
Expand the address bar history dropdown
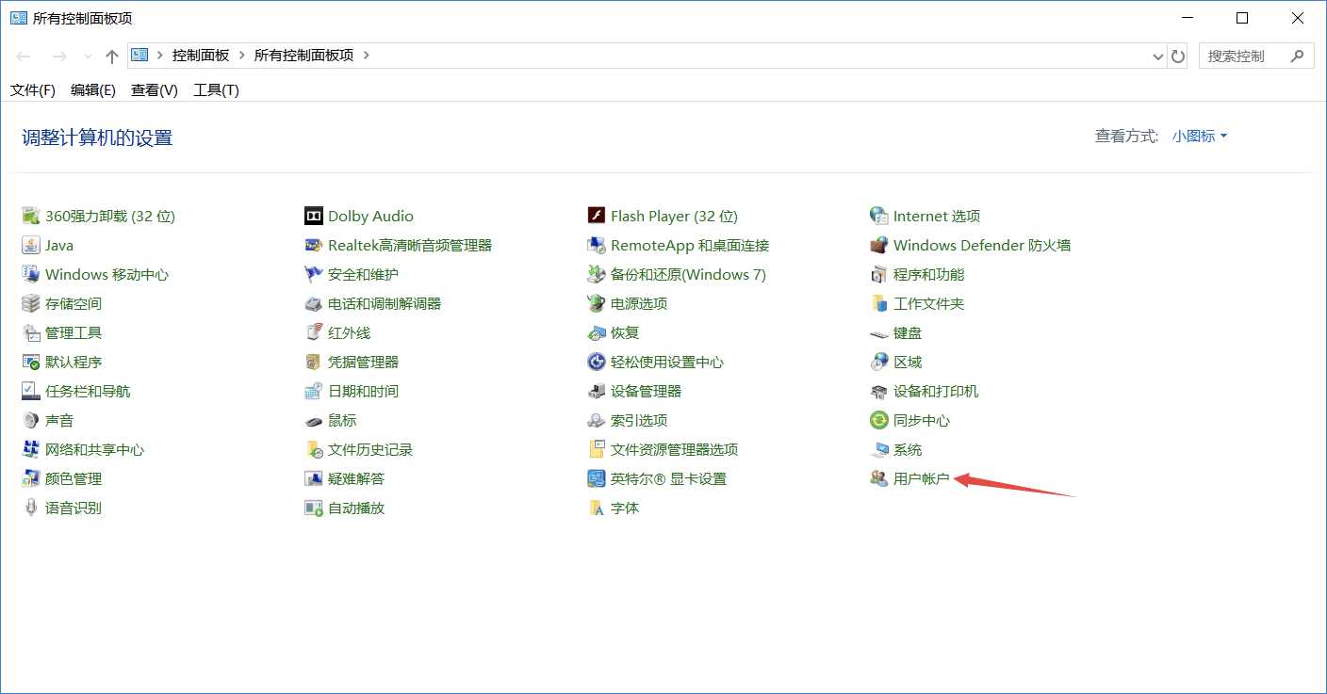point(1158,56)
